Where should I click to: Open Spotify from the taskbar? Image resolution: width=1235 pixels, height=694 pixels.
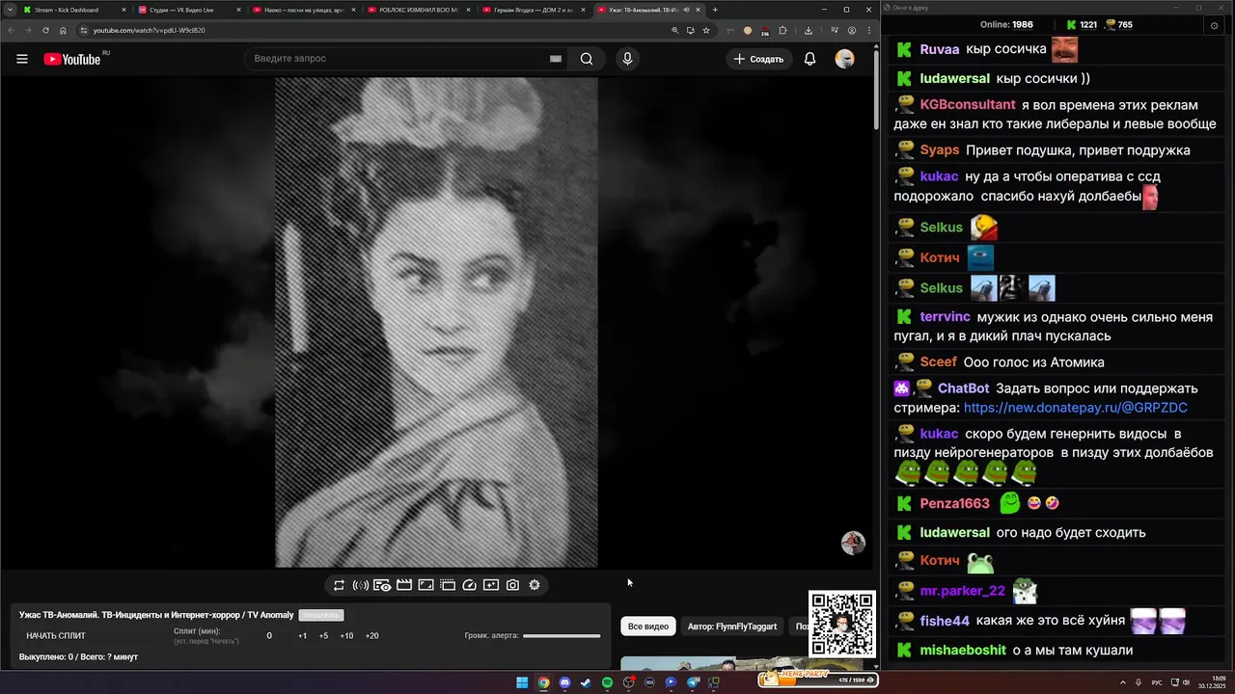pyautogui.click(x=607, y=682)
